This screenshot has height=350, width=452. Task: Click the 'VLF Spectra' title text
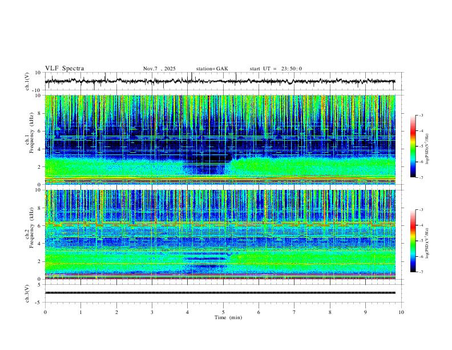[64, 69]
